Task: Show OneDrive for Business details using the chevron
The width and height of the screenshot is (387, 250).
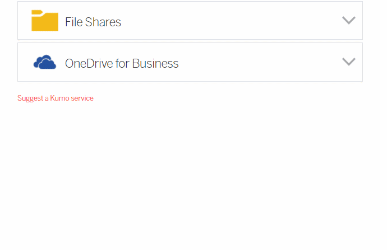Action: point(349,62)
